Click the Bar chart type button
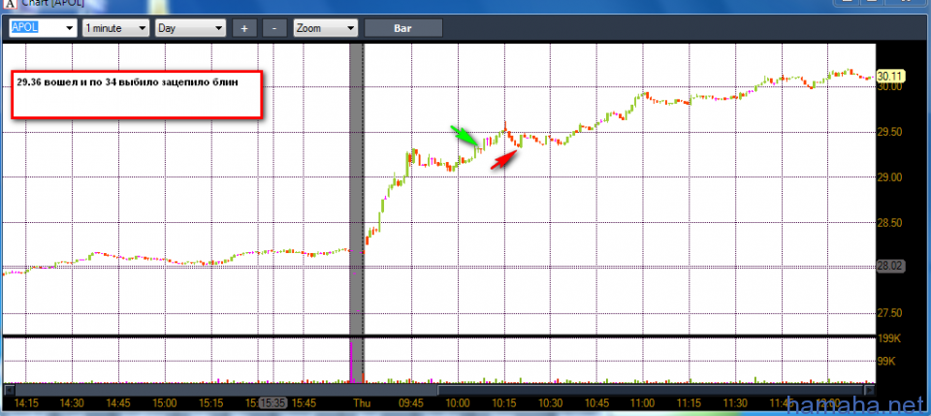The height and width of the screenshot is (416, 931). (x=403, y=28)
